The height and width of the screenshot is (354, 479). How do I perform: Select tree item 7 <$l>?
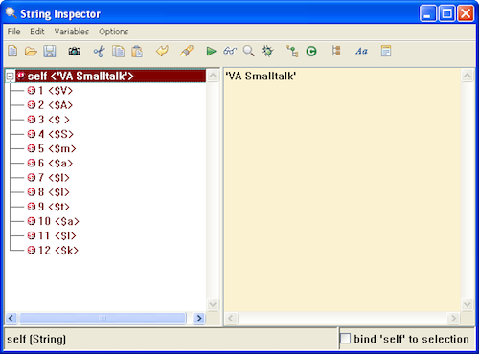49,178
